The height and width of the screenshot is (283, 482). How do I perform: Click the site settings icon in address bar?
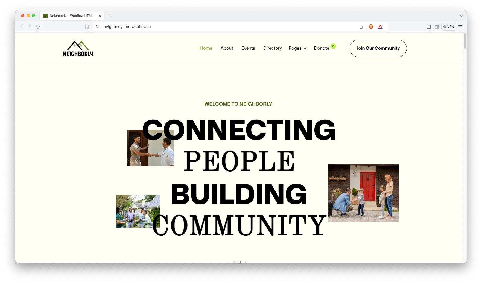98,27
